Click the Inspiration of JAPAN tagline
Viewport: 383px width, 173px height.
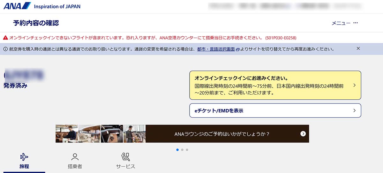click(x=57, y=6)
